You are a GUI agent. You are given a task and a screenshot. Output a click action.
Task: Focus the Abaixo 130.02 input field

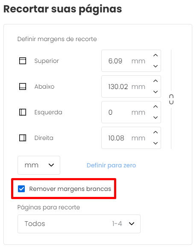point(131,86)
